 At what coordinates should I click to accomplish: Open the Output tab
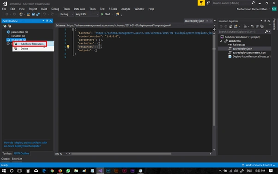[x=6, y=159]
